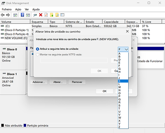This screenshot has width=165, height=133.
Task: Click the Disco 0 label panel
Action: (13, 57)
